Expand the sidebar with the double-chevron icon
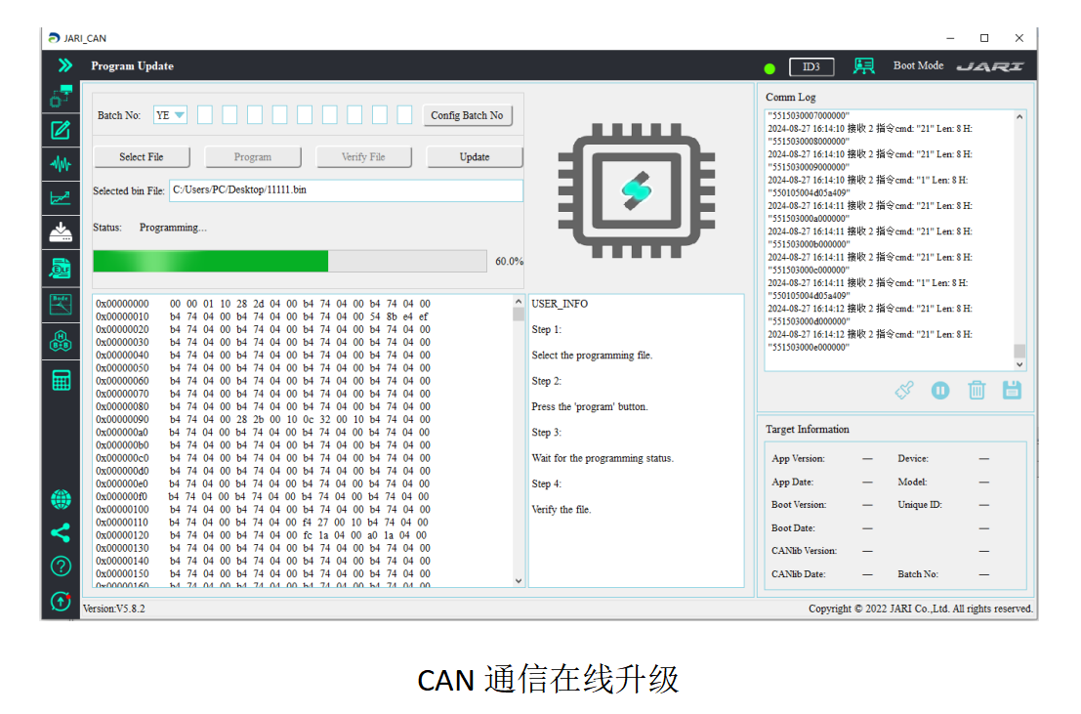This screenshot has width=1081, height=714. [x=63, y=65]
